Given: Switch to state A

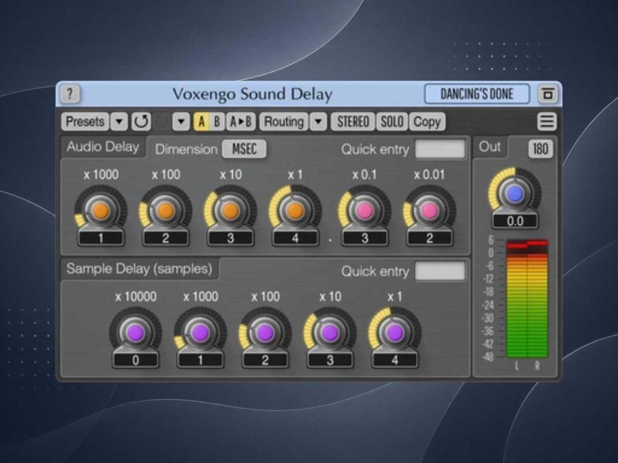Looking at the screenshot, I should pos(202,122).
